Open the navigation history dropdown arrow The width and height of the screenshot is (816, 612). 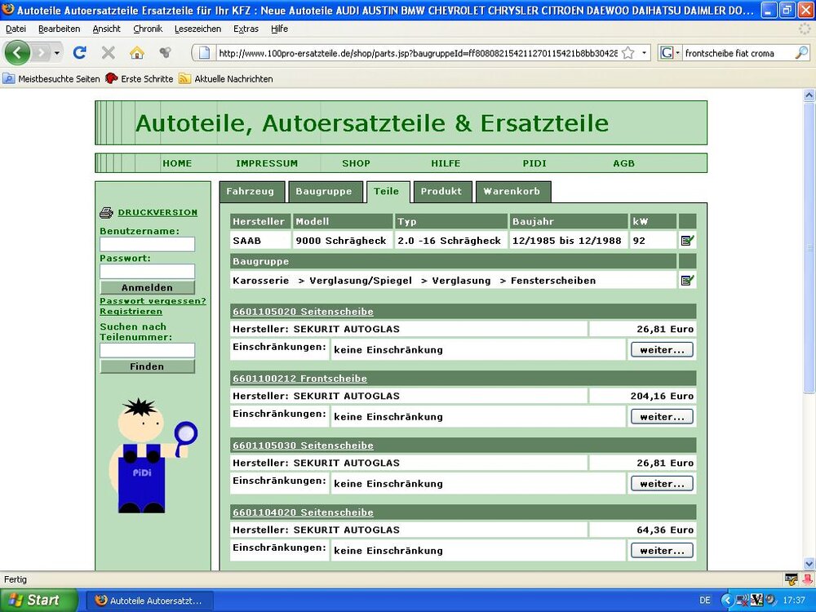(x=57, y=52)
